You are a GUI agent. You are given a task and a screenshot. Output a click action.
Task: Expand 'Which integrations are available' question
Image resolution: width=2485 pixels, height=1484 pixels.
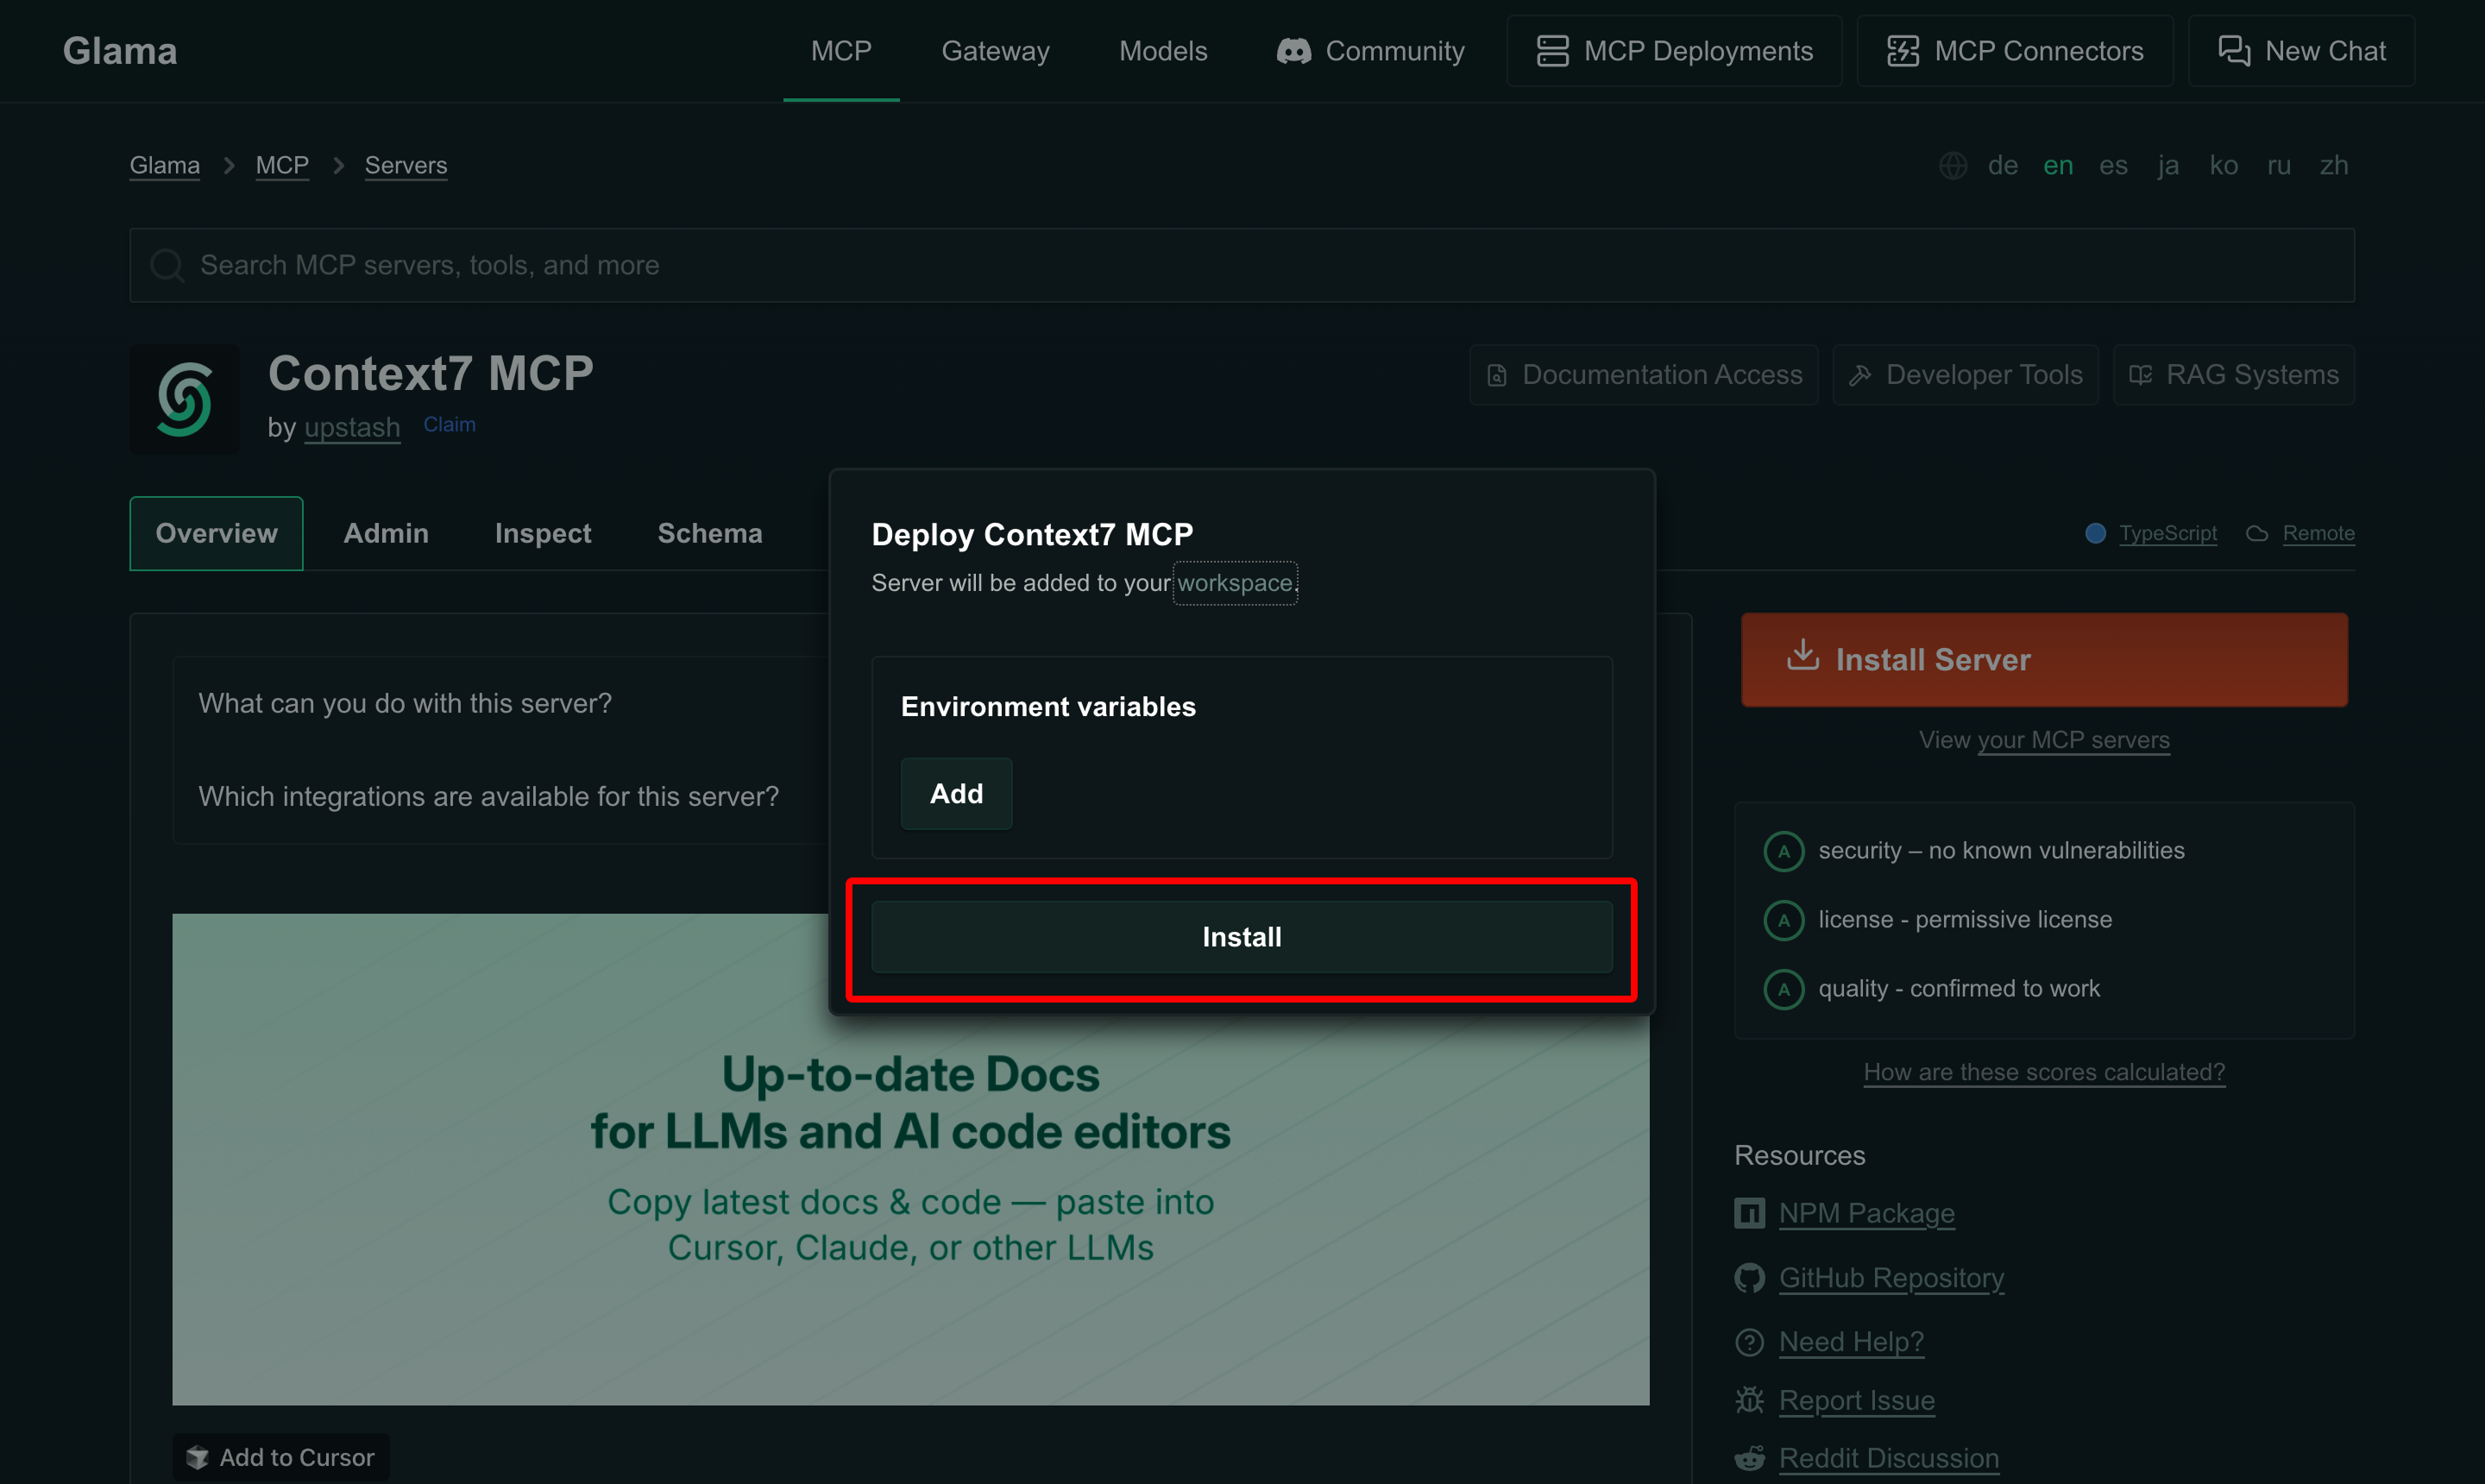pyautogui.click(x=488, y=796)
